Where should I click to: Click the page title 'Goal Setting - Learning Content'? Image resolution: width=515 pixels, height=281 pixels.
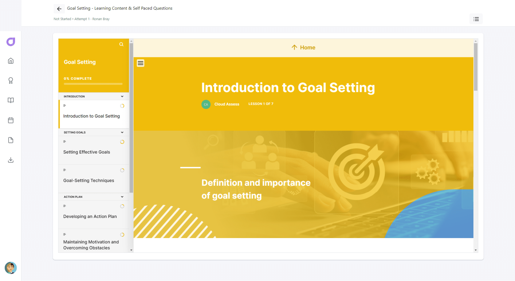pos(120,8)
